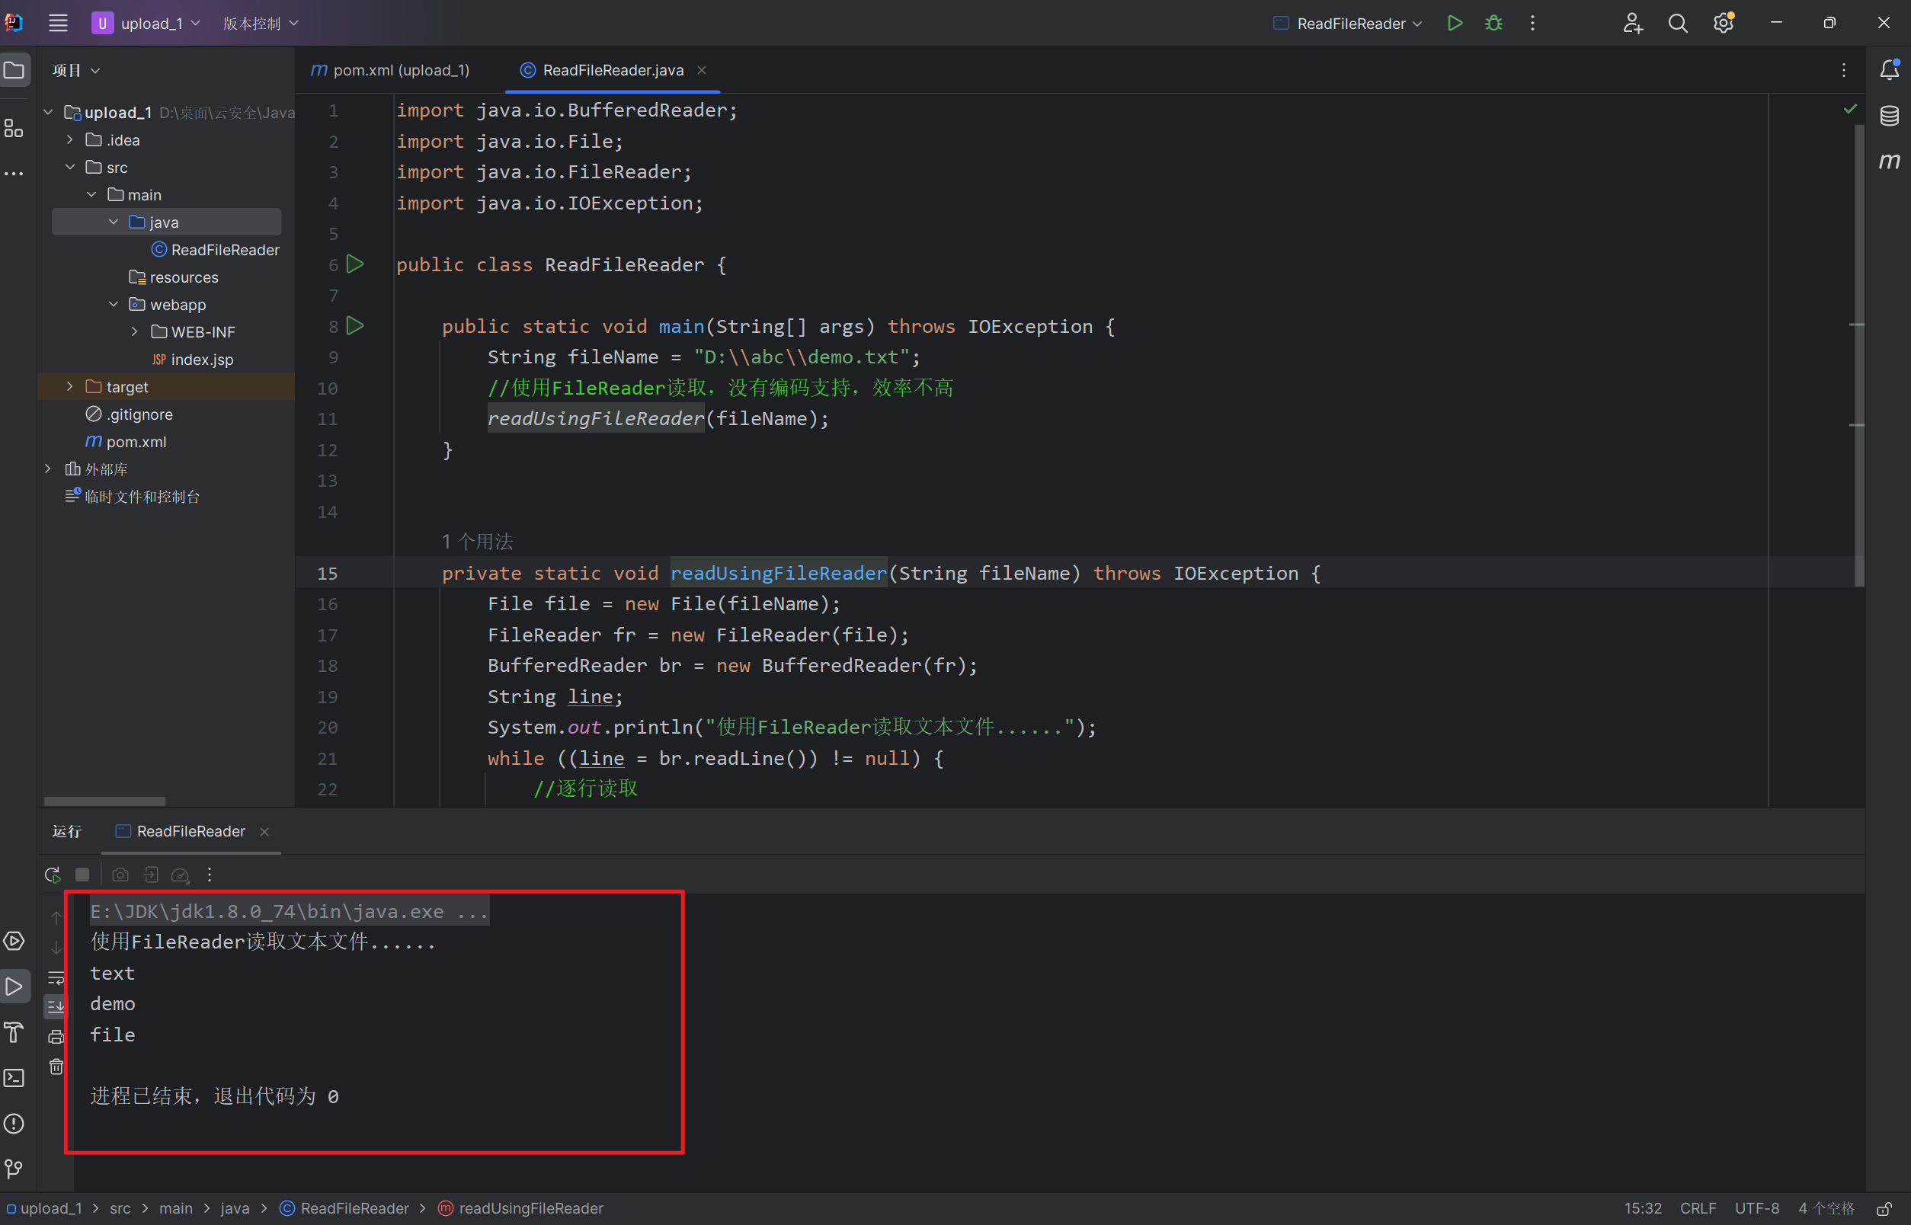Collapse the webapp folder node
1911x1225 pixels.
(113, 305)
